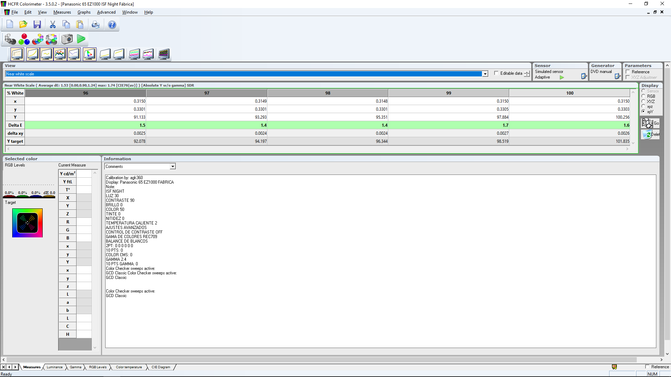Expand the Near white scale view dropdown

click(485, 74)
